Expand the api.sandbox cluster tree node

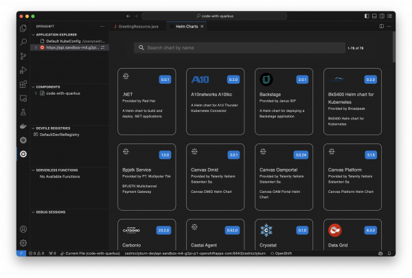coord(36,47)
